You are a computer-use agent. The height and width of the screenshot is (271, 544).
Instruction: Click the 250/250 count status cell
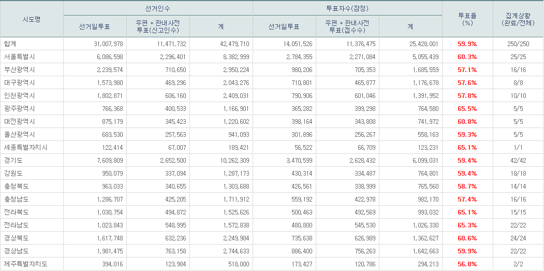[x=518, y=44]
